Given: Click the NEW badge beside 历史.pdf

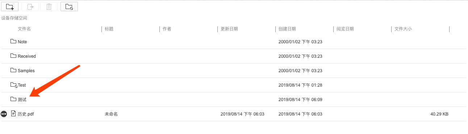Looking at the screenshot, I should [4, 114].
